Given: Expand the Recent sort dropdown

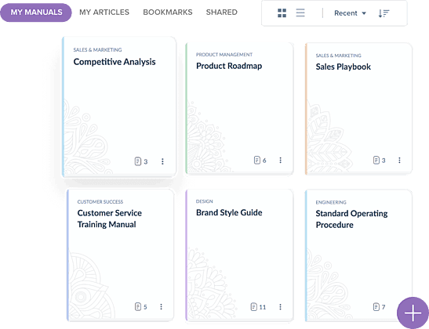Looking at the screenshot, I should coord(350,13).
